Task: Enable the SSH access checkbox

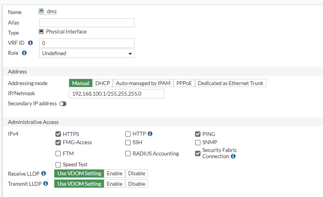Action: click(128, 143)
